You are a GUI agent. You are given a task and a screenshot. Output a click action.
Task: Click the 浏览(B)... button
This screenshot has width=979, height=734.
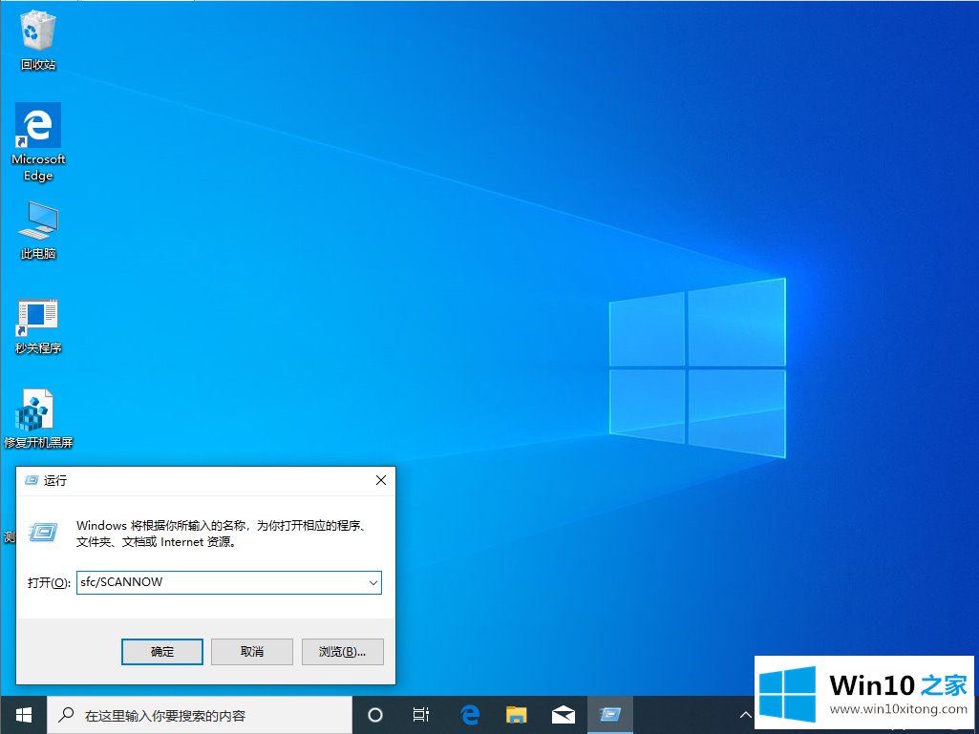342,652
